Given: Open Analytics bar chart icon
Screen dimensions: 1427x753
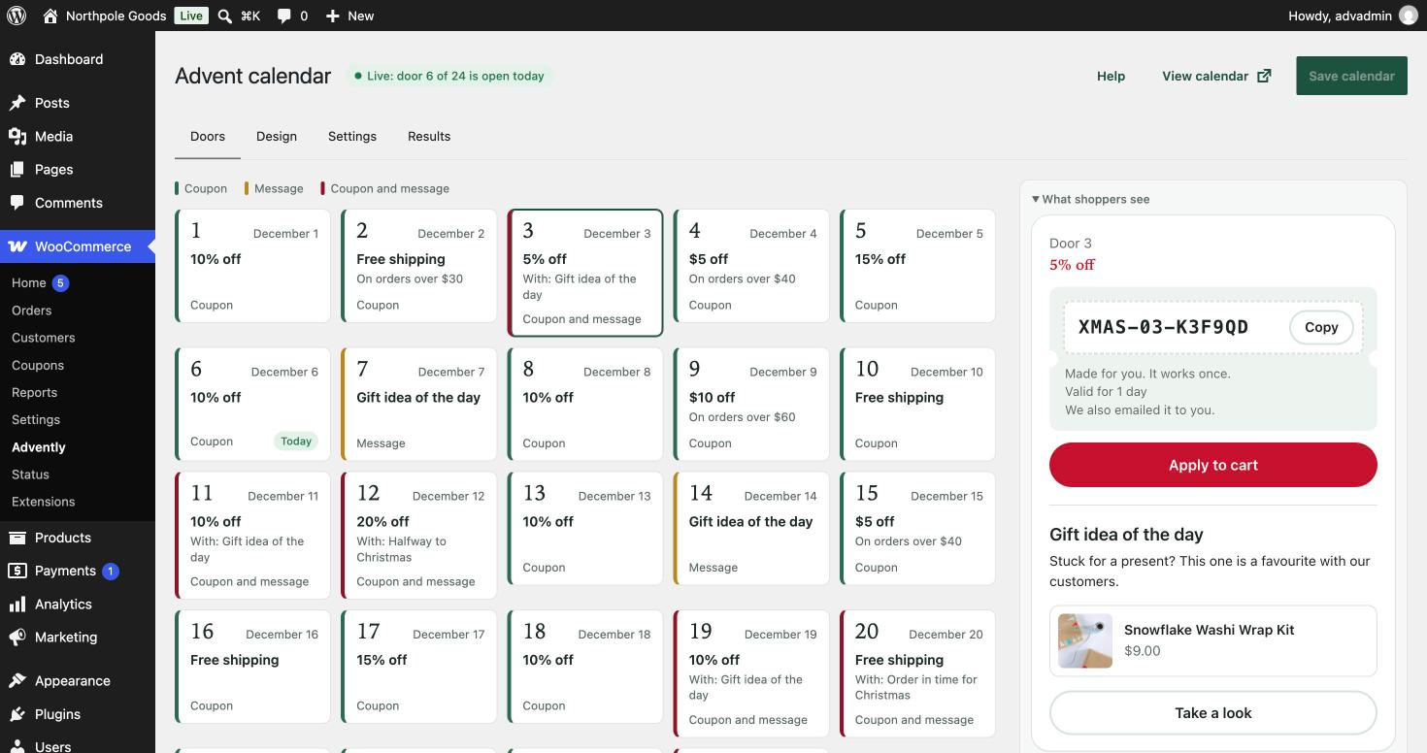Looking at the screenshot, I should pyautogui.click(x=17, y=604).
